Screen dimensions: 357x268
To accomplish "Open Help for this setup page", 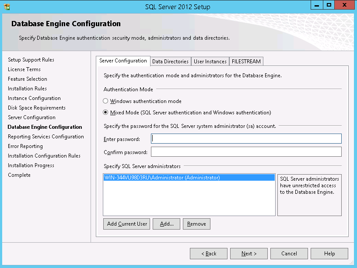I will tap(329, 254).
